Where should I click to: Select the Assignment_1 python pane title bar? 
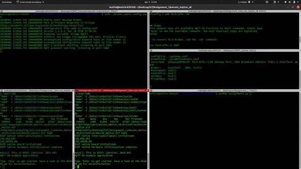tap(225, 91)
